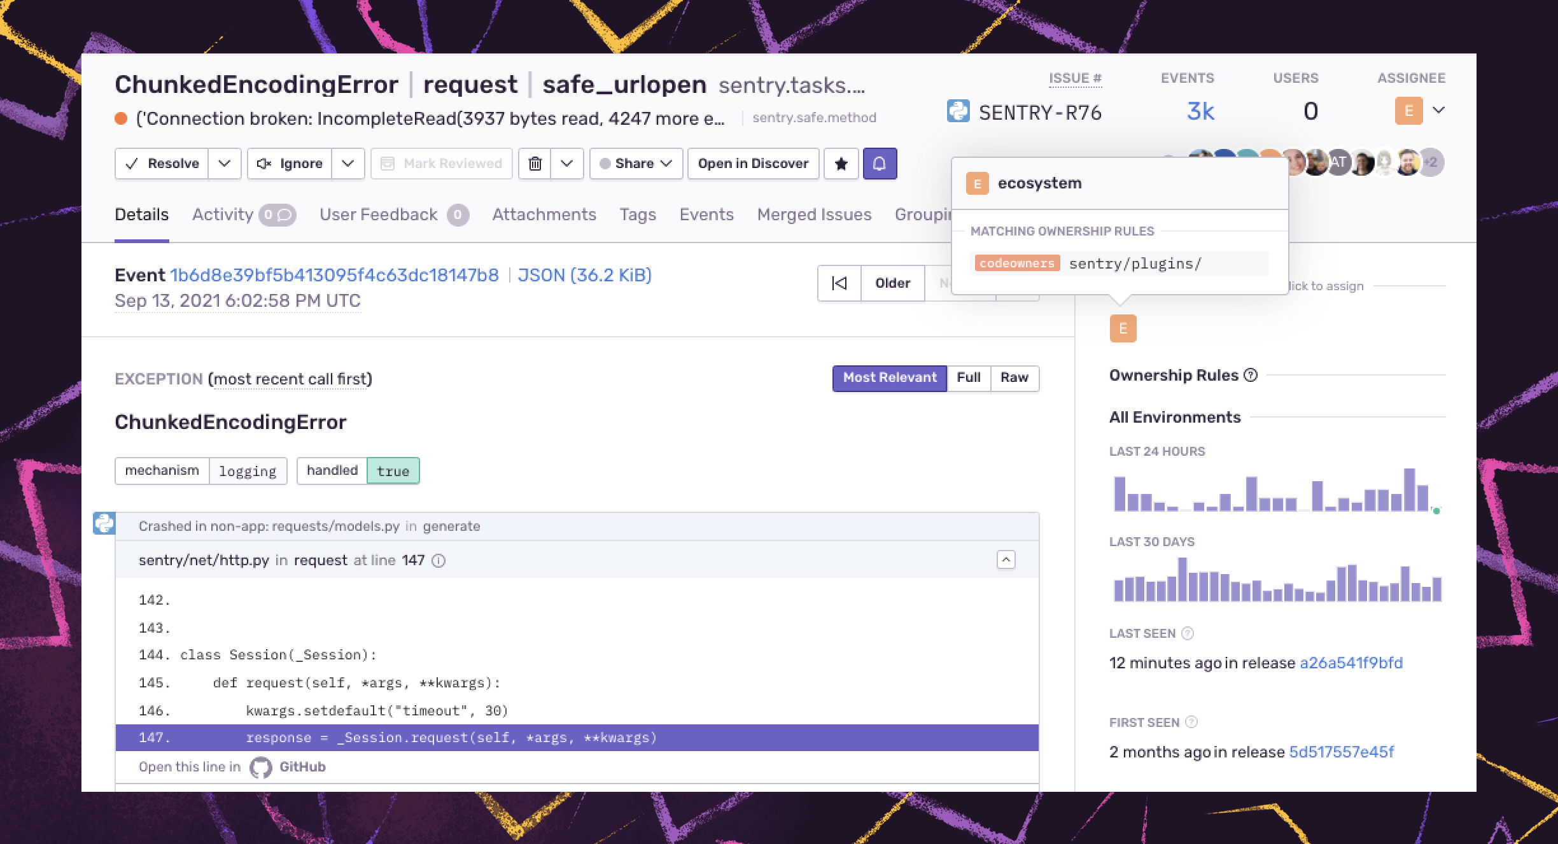Click the Open in Discover button
The image size is (1558, 844).
[753, 164]
